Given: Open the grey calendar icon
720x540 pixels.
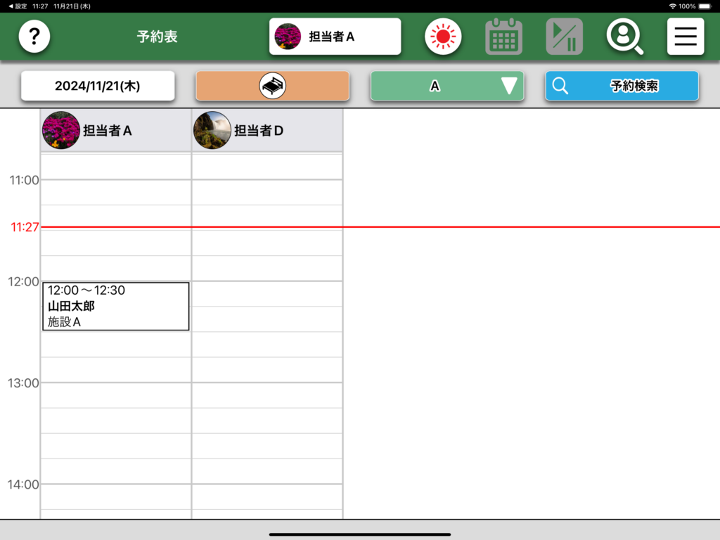Looking at the screenshot, I should point(503,37).
